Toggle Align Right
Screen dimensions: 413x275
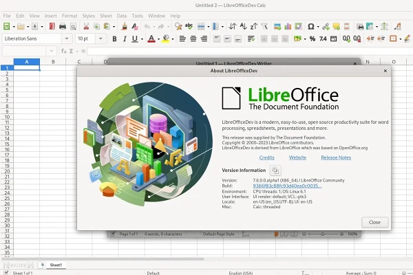tap(204, 38)
